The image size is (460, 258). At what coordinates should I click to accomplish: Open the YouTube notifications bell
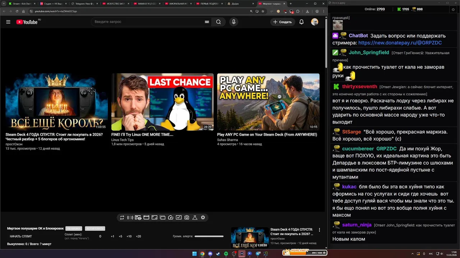tap(302, 22)
